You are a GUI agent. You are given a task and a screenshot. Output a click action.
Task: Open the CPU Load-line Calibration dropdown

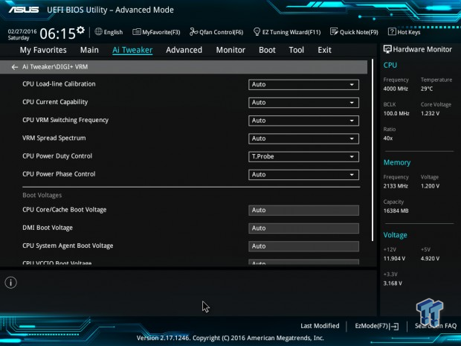[303, 85]
